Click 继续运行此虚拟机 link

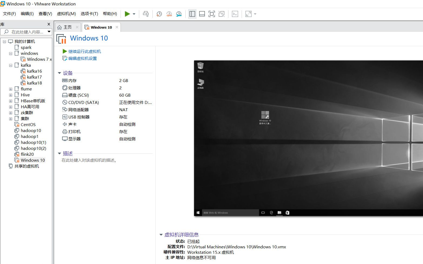(x=84, y=51)
